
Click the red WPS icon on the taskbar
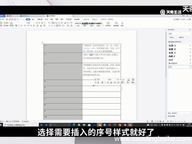click(110, 125)
